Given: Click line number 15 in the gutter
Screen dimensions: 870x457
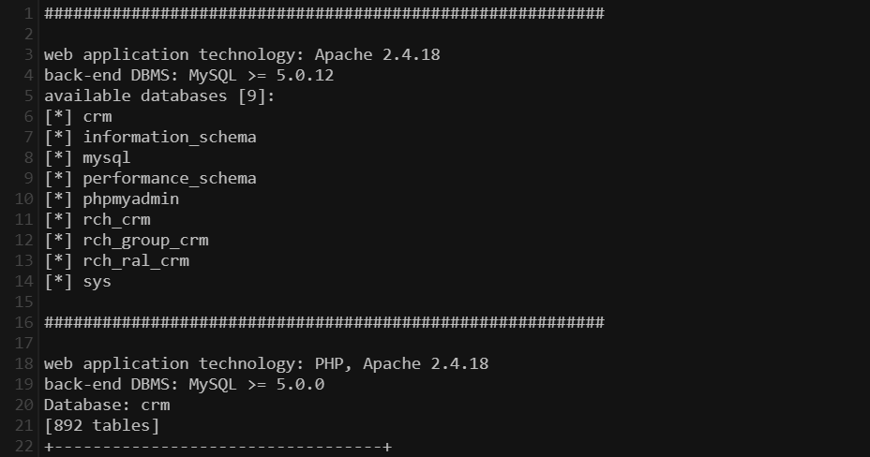Looking at the screenshot, I should pos(24,302).
